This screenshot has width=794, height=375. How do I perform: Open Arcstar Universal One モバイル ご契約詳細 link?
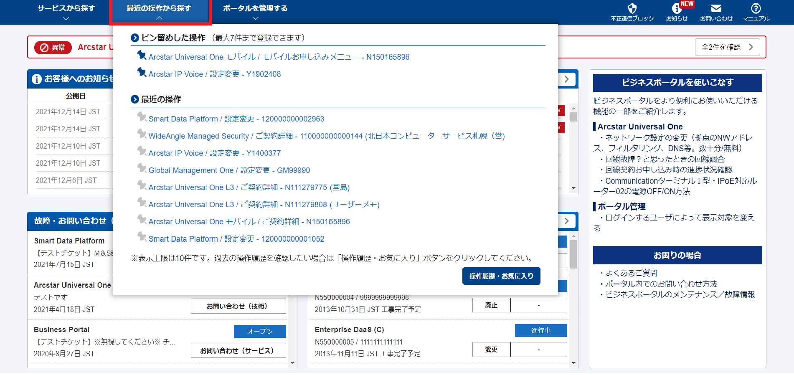249,222
